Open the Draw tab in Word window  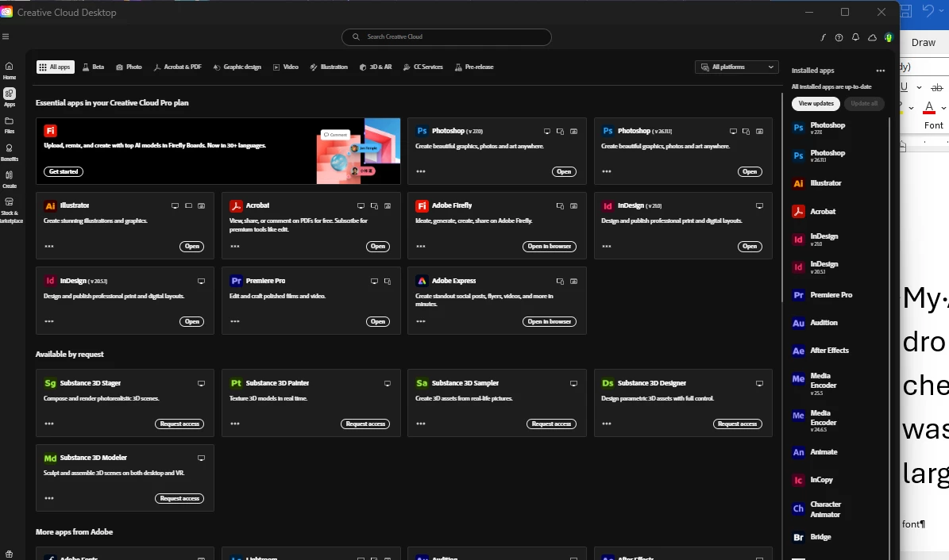point(923,42)
